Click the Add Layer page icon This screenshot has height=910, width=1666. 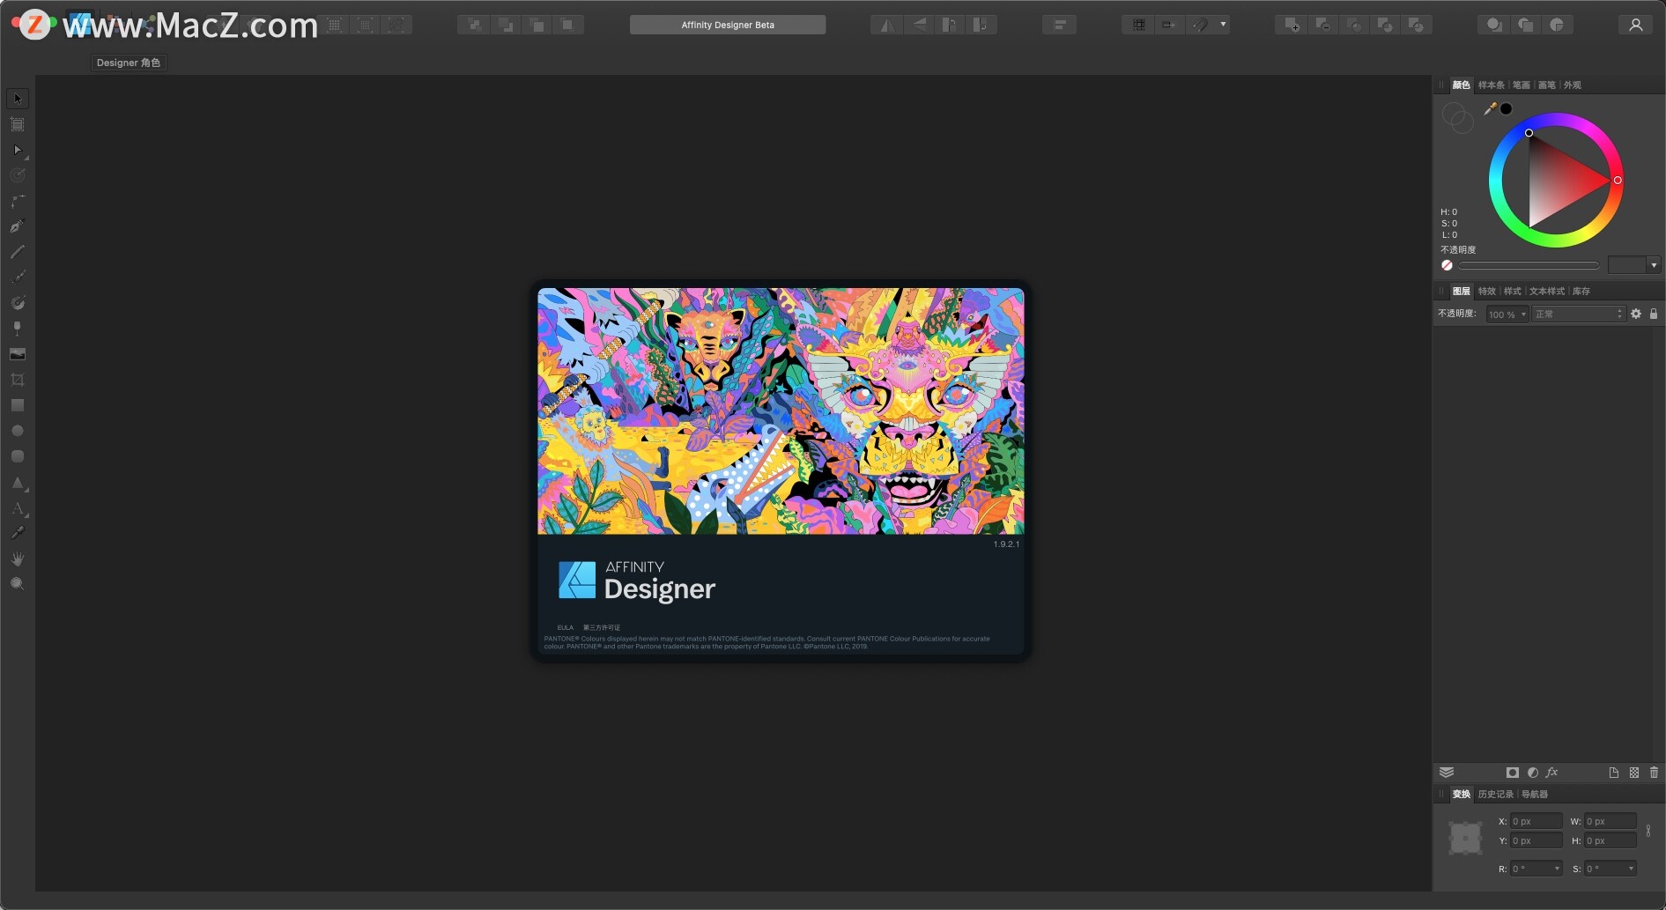tap(1614, 773)
